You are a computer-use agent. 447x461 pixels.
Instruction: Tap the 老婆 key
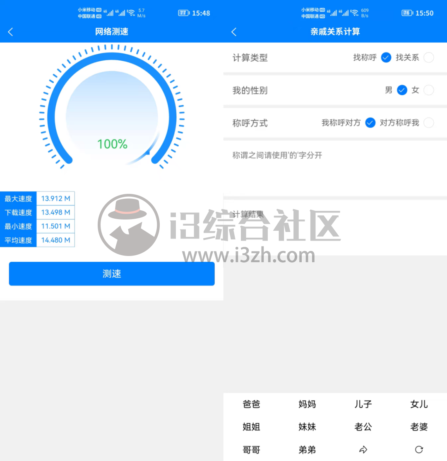[x=419, y=427]
